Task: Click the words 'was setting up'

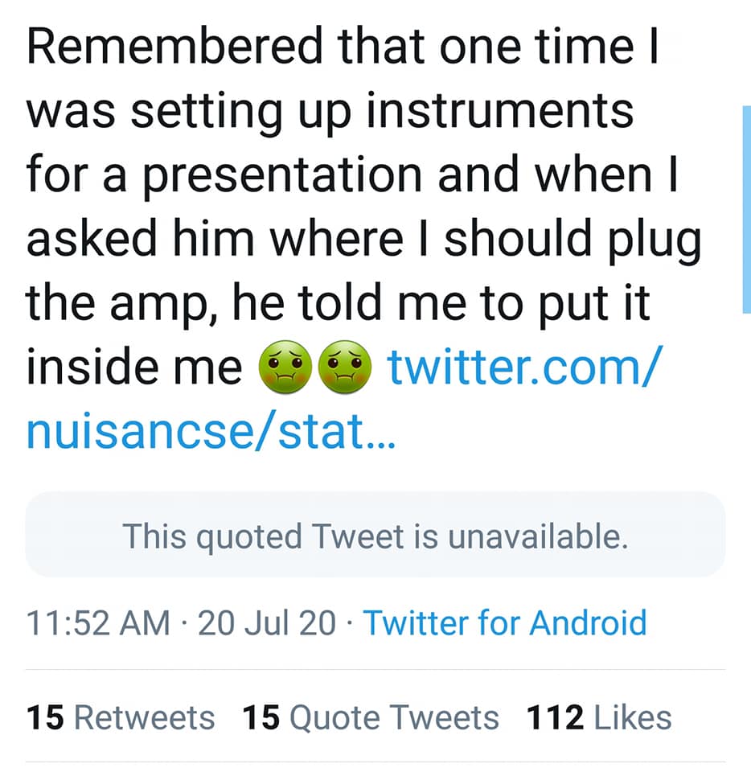Action: click(197, 112)
